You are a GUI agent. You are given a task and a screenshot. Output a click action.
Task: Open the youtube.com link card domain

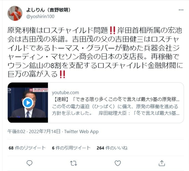click(65, 92)
